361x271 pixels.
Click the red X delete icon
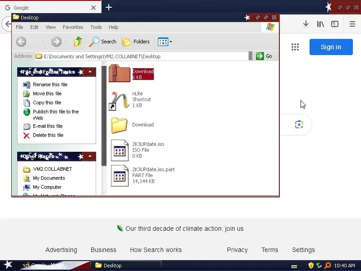click(x=27, y=135)
